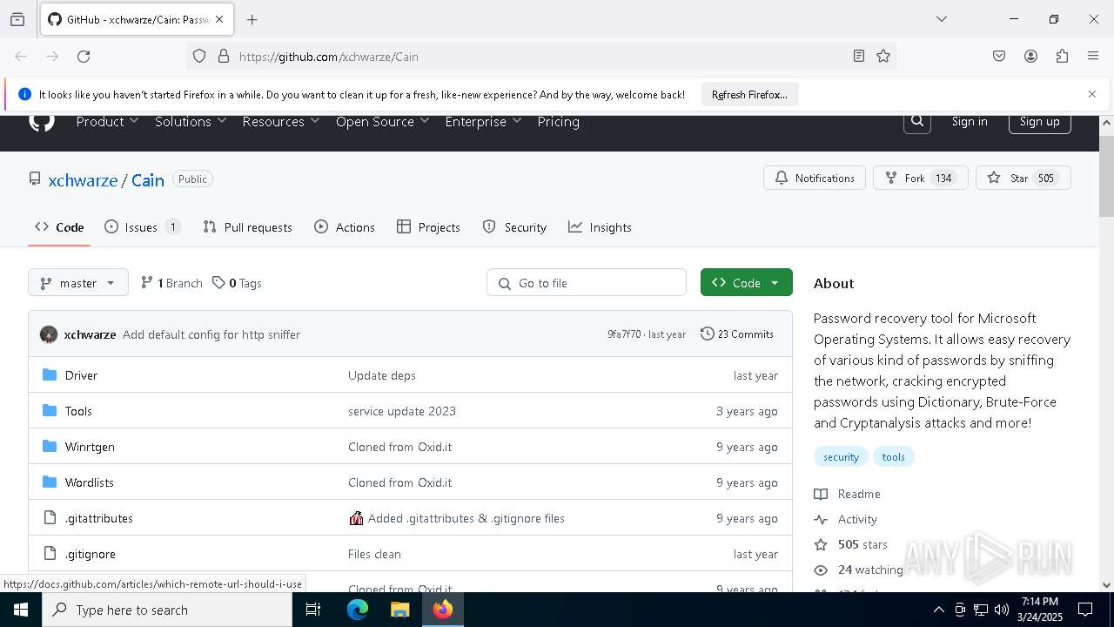Toggle Firefox reader view icon
This screenshot has height=627, width=1114.
(859, 57)
